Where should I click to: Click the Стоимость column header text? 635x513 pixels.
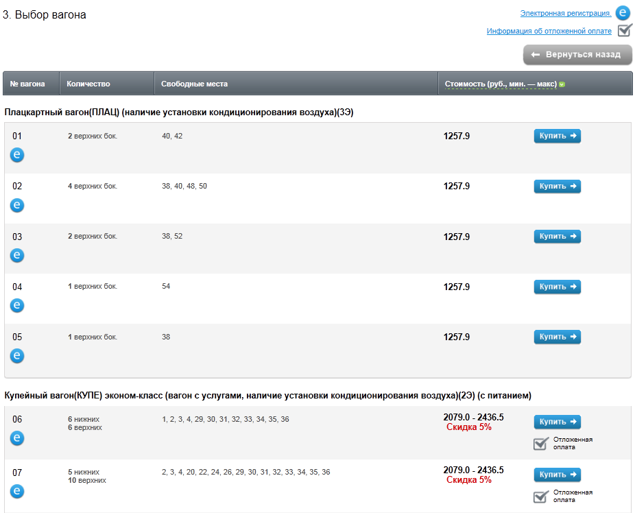point(501,84)
